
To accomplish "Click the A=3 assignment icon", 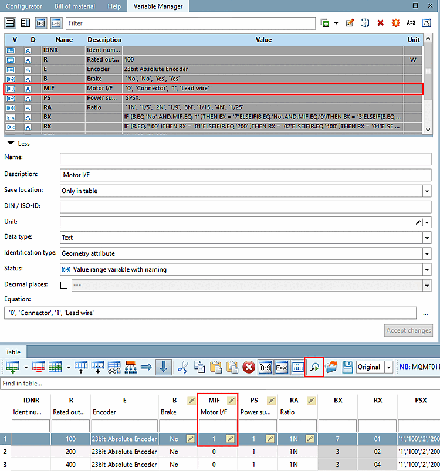I will tap(411, 23).
